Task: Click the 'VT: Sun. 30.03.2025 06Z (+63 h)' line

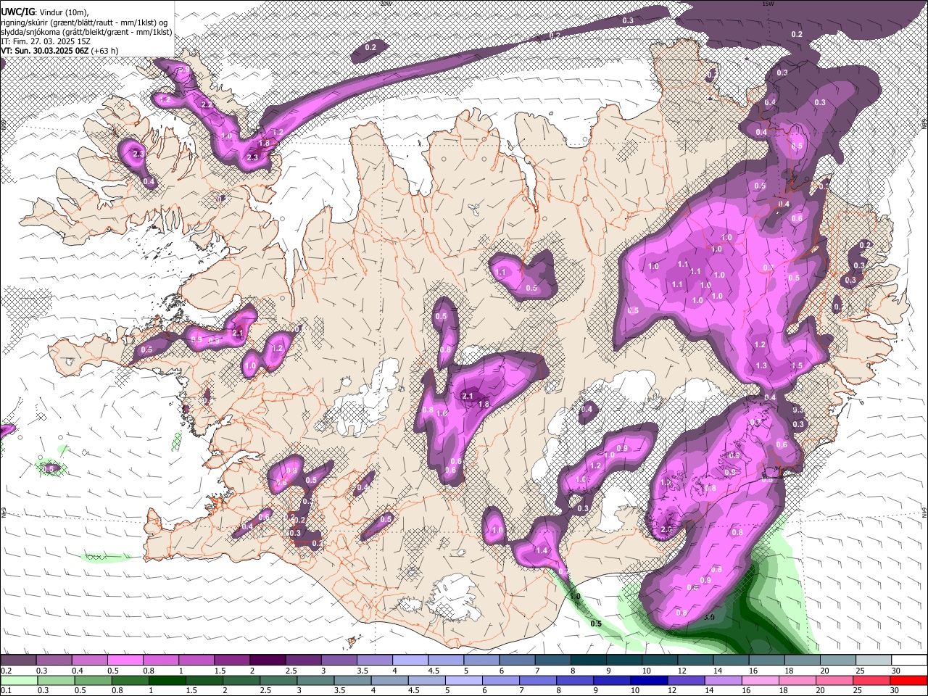Action: (59, 51)
